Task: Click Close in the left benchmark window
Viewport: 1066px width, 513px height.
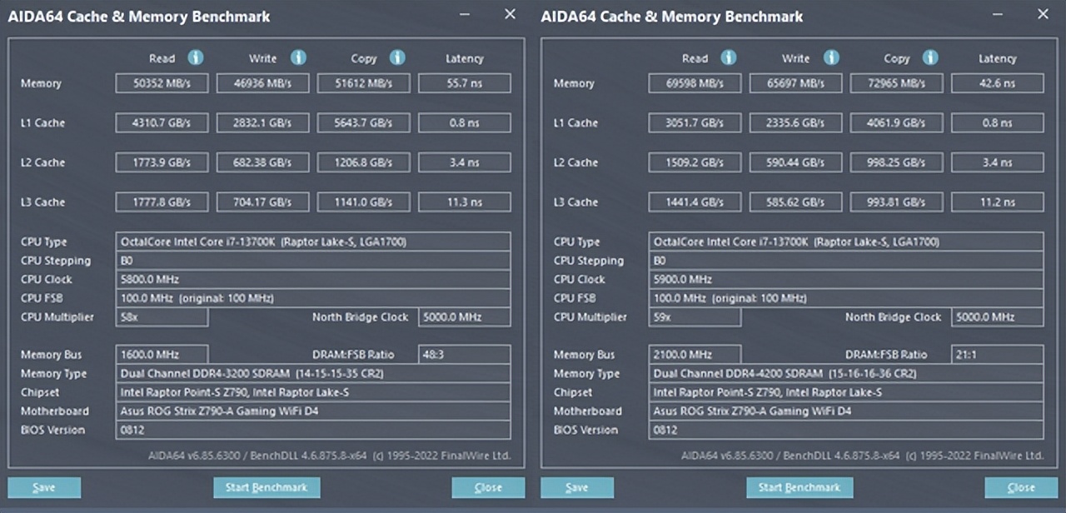Action: 487,487
